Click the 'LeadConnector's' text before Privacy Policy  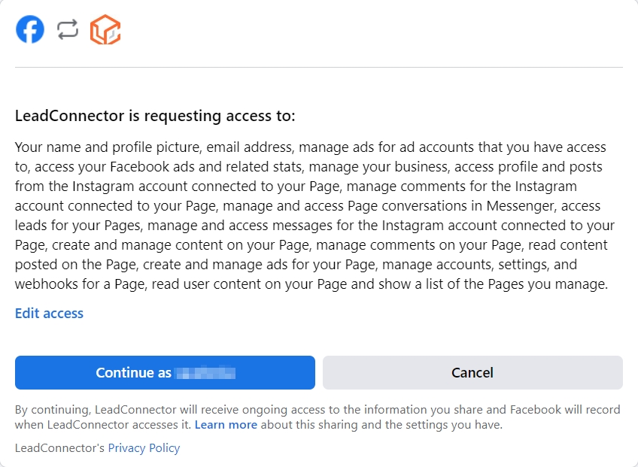click(x=59, y=448)
